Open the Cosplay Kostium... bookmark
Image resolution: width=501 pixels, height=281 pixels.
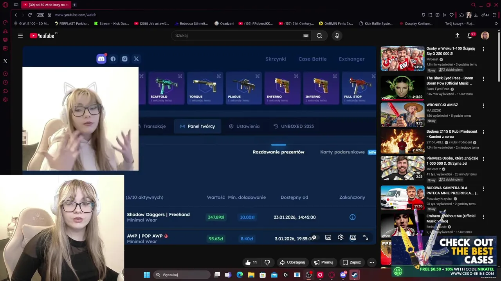(416, 23)
